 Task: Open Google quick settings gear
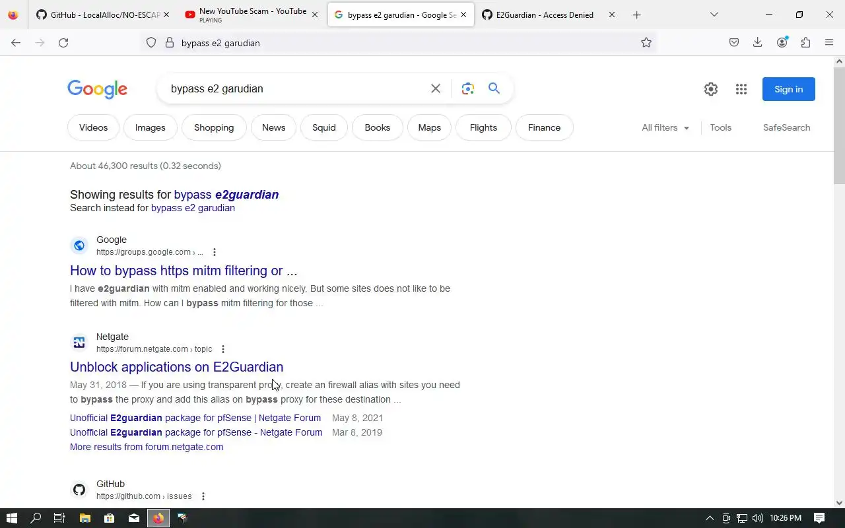[x=711, y=89]
